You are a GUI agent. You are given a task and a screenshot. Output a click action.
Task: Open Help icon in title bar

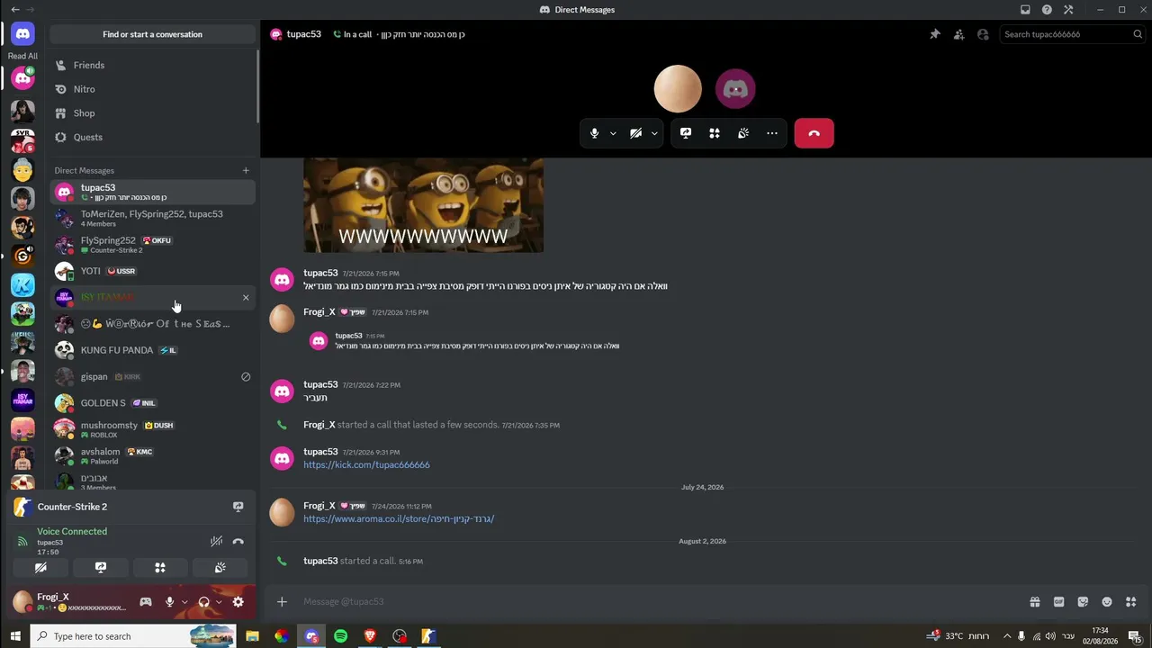[1047, 10]
